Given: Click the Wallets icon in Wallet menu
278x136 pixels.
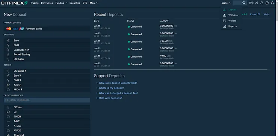Looking at the screenshot, I should click(224, 21).
